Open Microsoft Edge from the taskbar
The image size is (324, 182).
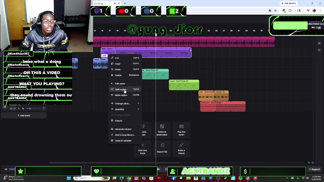click(122, 178)
